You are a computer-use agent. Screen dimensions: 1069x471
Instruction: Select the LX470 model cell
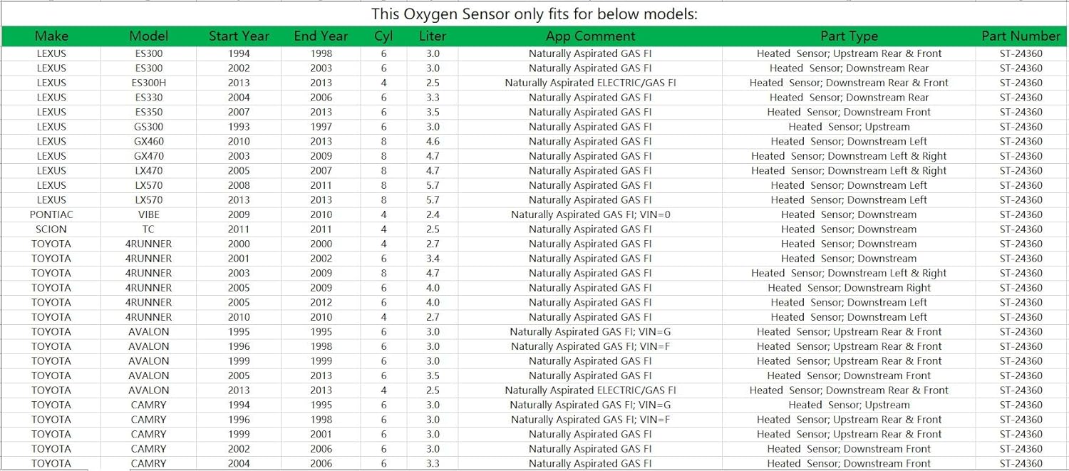pyautogui.click(x=148, y=170)
